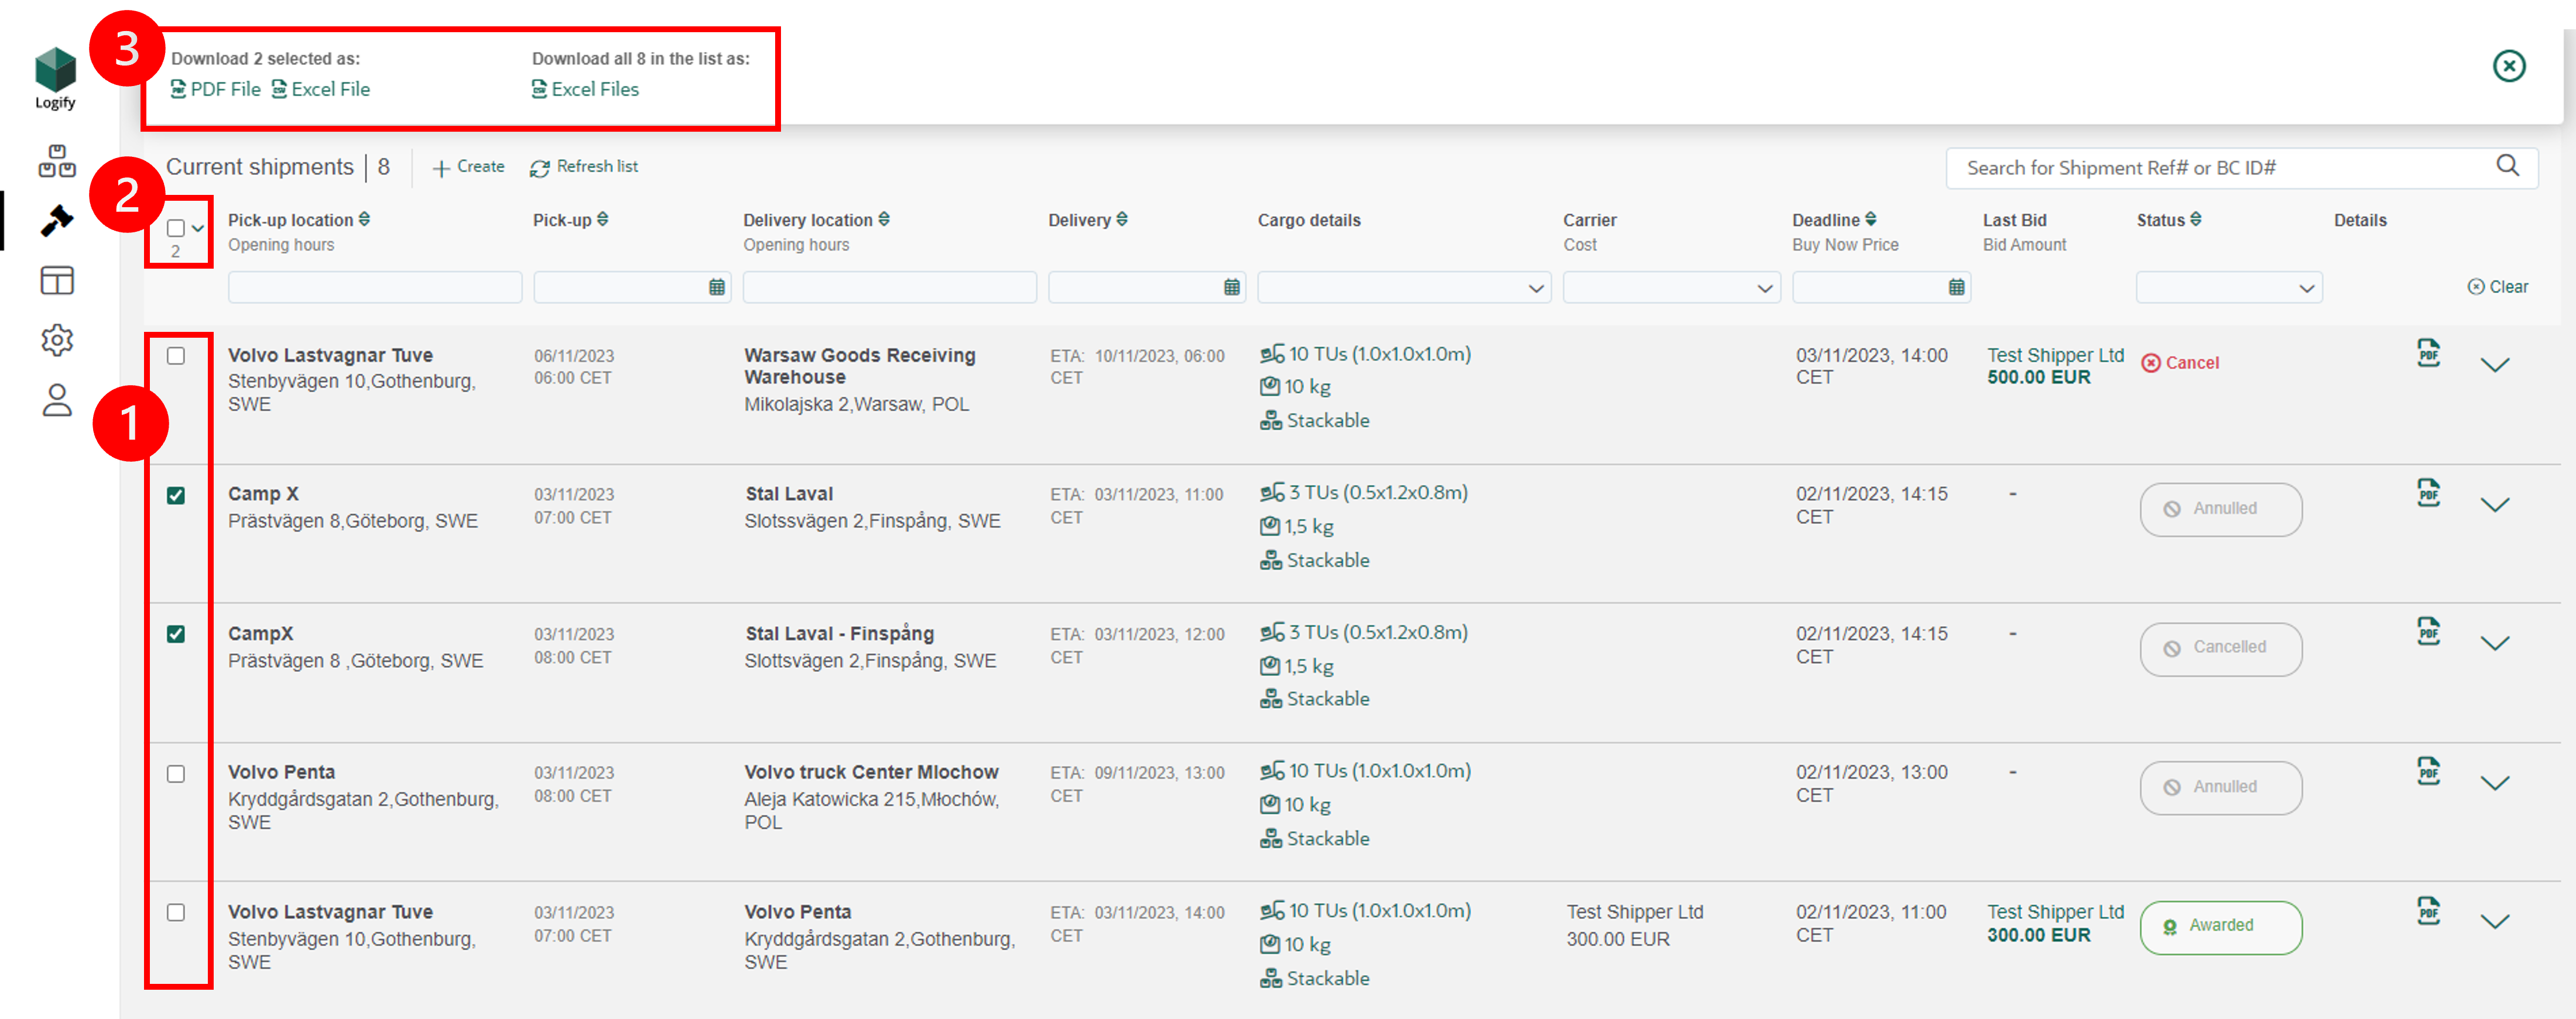This screenshot has width=2576, height=1019.
Task: Download selected shipments as Excel File
Action: [x=320, y=89]
